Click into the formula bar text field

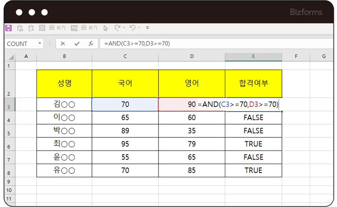coord(212,44)
